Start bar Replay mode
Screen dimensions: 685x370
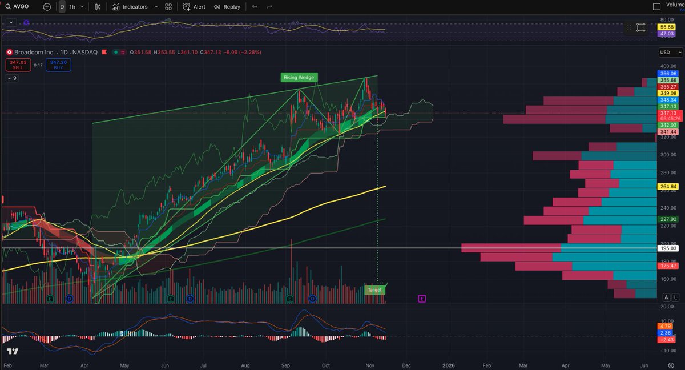(x=227, y=7)
